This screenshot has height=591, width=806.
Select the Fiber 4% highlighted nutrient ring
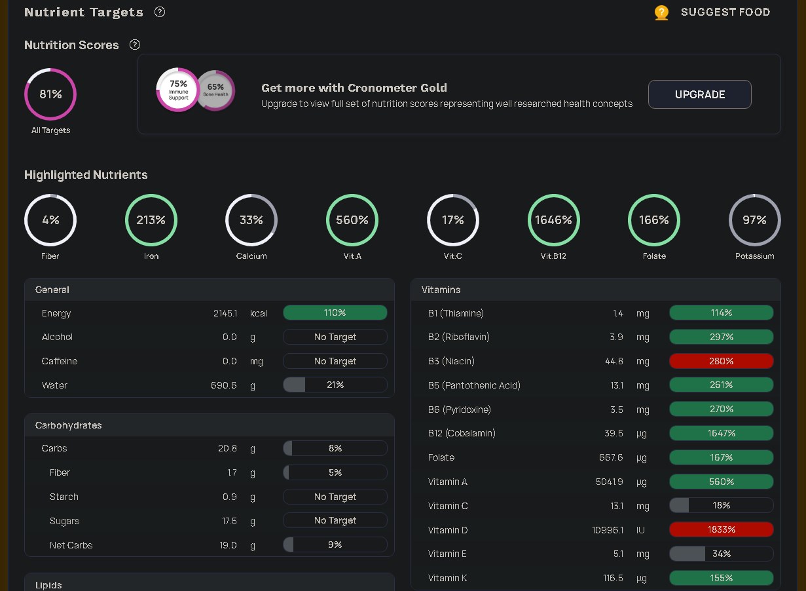(50, 220)
